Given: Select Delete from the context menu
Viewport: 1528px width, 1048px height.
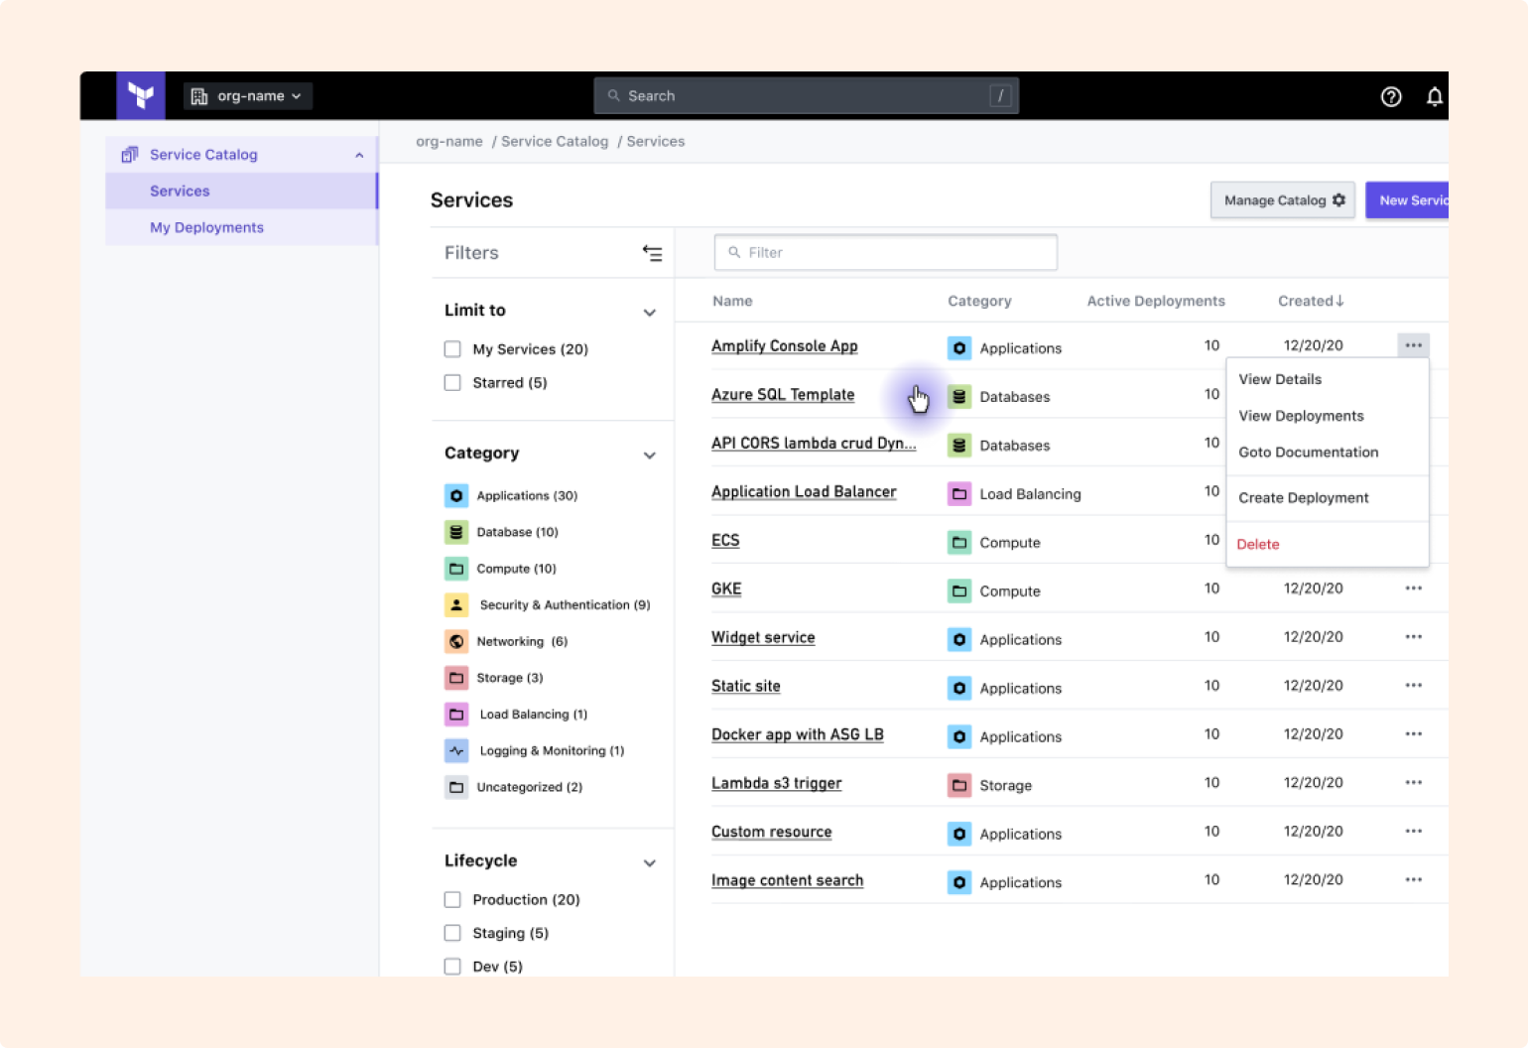Looking at the screenshot, I should [x=1328, y=545].
